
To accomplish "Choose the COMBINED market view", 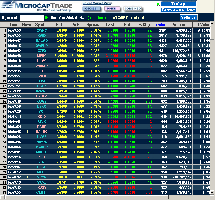I will pos(132,9).
